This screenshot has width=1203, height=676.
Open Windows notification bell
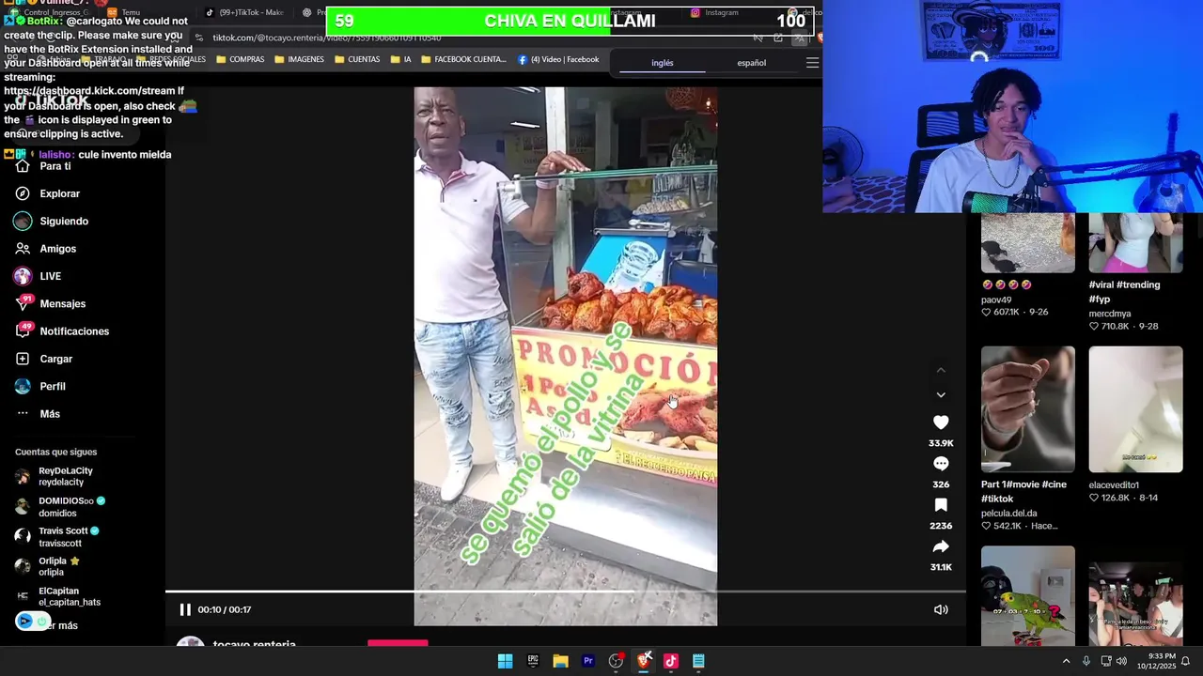[x=1185, y=661]
